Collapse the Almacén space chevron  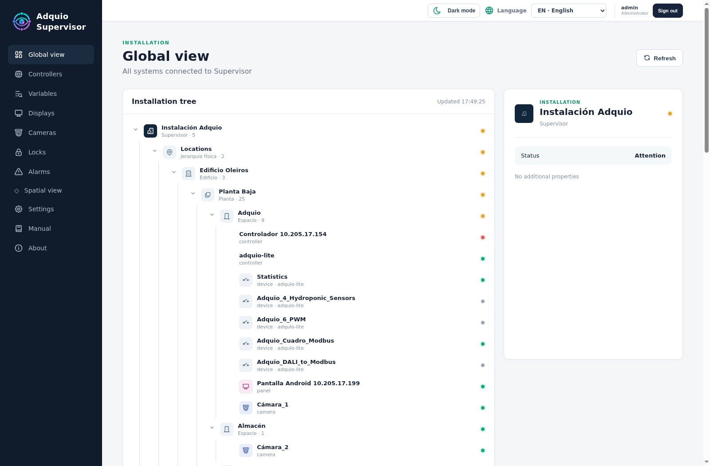point(212,428)
